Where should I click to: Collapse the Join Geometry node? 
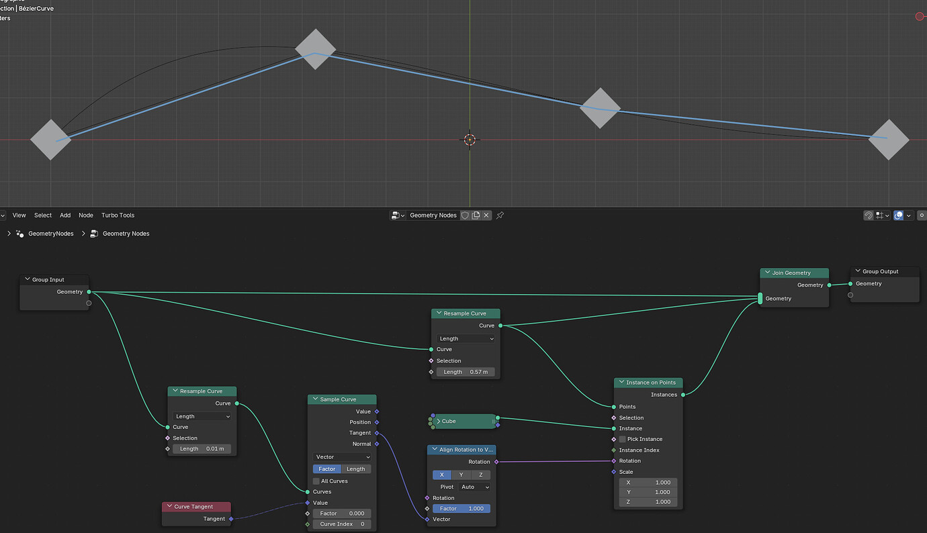[767, 273]
